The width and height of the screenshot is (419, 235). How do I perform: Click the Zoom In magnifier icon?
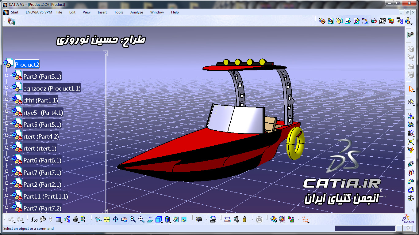133,219
